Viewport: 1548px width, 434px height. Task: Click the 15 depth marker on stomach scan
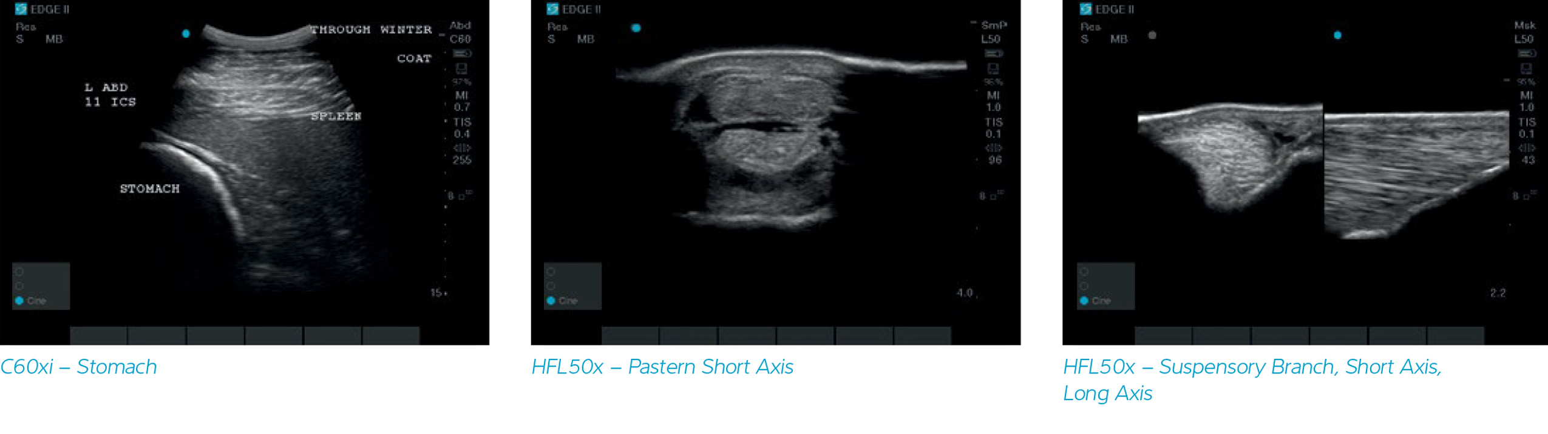click(436, 293)
